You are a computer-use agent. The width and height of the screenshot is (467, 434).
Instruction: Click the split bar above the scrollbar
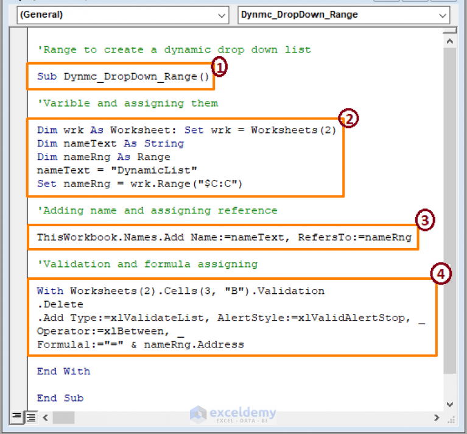coord(450,30)
